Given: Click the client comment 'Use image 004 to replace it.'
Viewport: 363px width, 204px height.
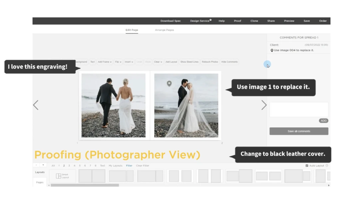Looking at the screenshot, I should point(294,50).
